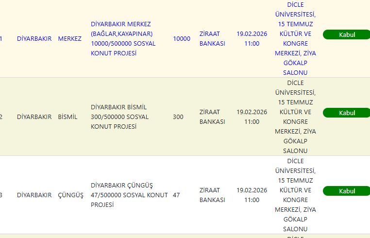
Task: Open the DİYARBAKIR MERKEZ (BAĞLAR,KAYAPINAR) project link
Action: pyautogui.click(x=123, y=39)
